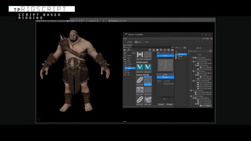Viewport: 251px width, 141px height.
Task: Click the button right of script filter field
Action: (x=210, y=51)
